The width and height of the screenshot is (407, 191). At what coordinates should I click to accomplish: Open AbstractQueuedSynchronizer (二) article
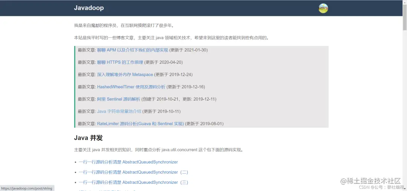[x=133, y=172]
